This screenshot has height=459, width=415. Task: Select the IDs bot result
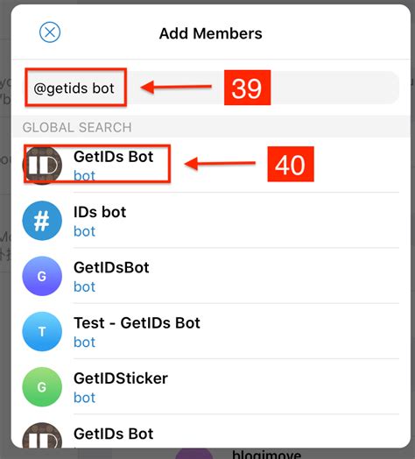[211, 221]
